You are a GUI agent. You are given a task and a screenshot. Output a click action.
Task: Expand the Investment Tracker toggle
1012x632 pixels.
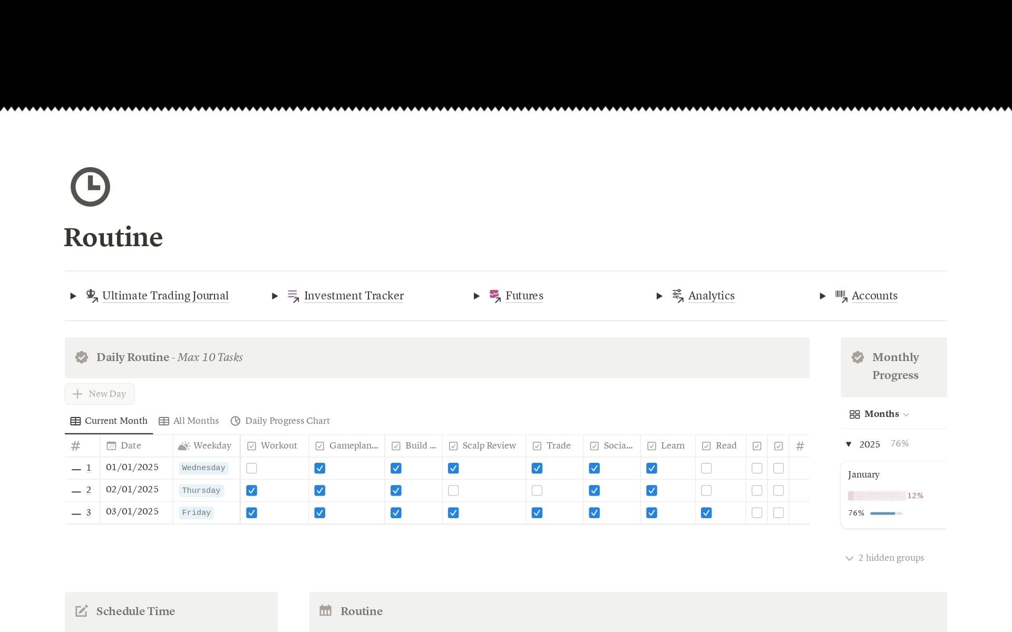point(275,296)
